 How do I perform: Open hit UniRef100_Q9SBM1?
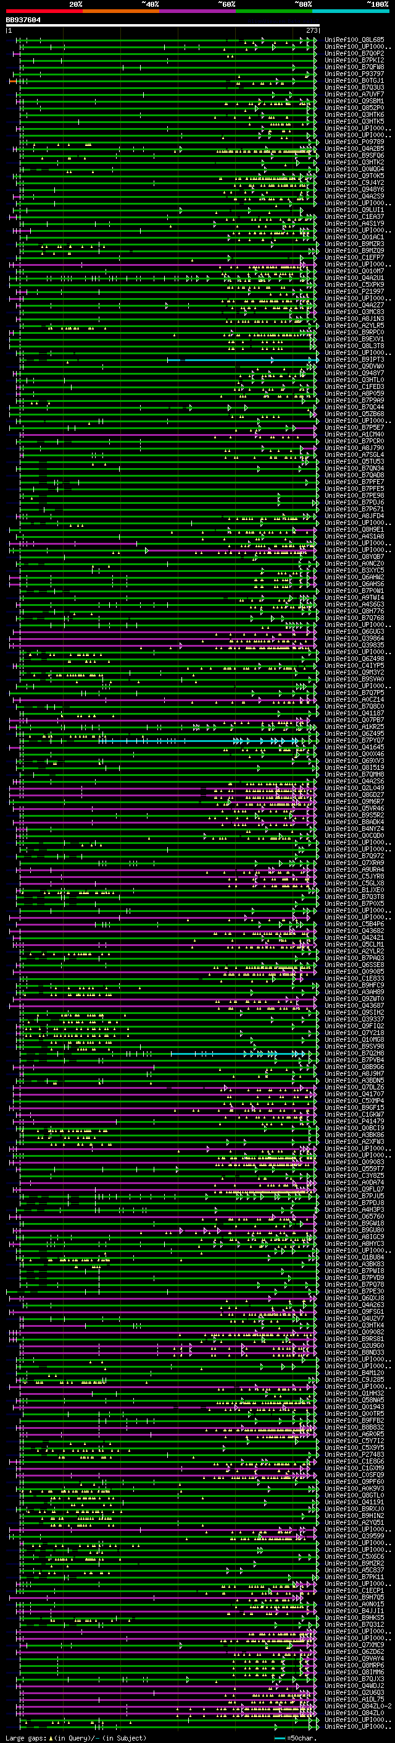tap(354, 101)
